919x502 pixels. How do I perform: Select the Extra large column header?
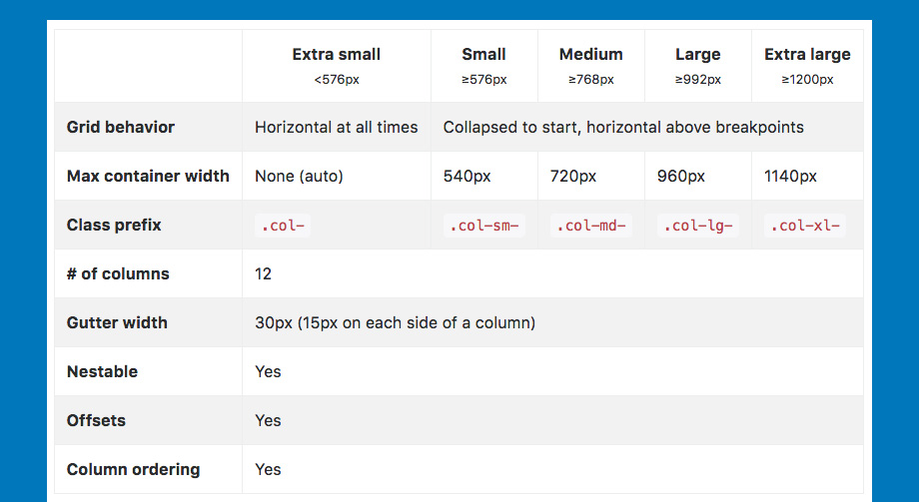coord(807,66)
